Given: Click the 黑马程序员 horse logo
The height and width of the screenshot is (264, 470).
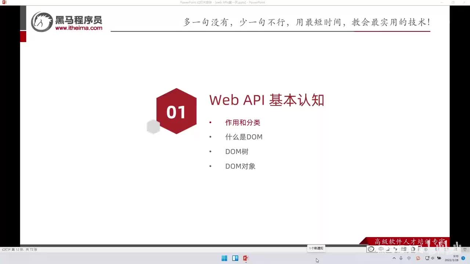Looking at the screenshot, I should pos(42,22).
